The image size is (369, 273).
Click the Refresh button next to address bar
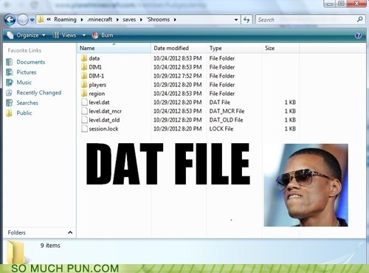[246, 20]
